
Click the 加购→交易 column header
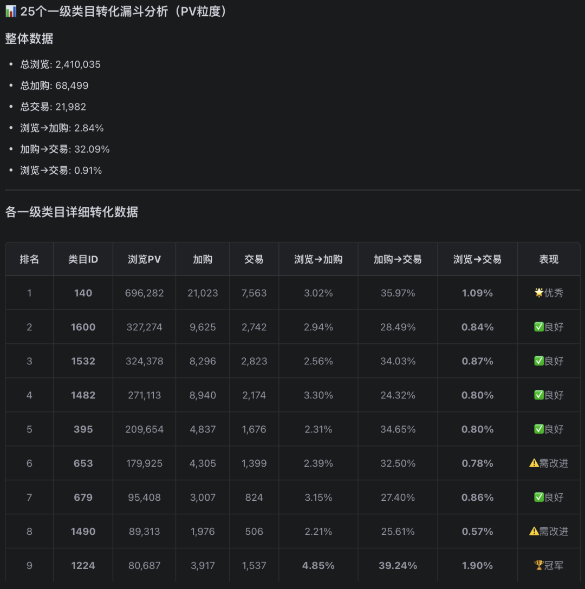tap(398, 259)
